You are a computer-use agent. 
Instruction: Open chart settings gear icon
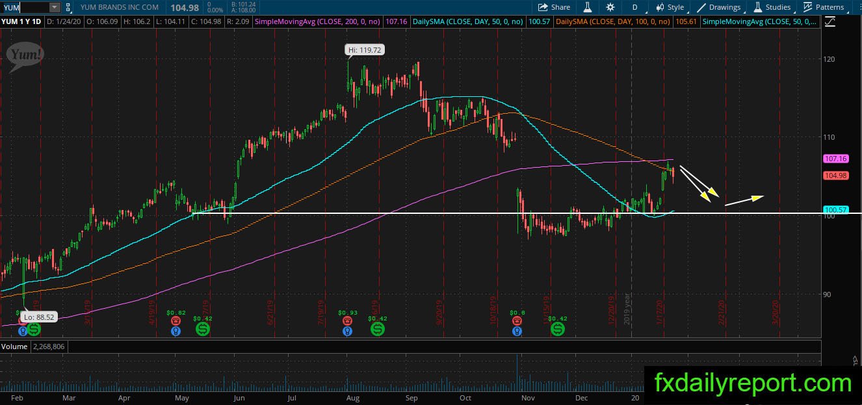tap(610, 7)
